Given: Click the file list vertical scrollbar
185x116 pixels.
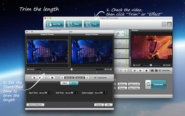Looking at the screenshot, I should tap(130, 48).
